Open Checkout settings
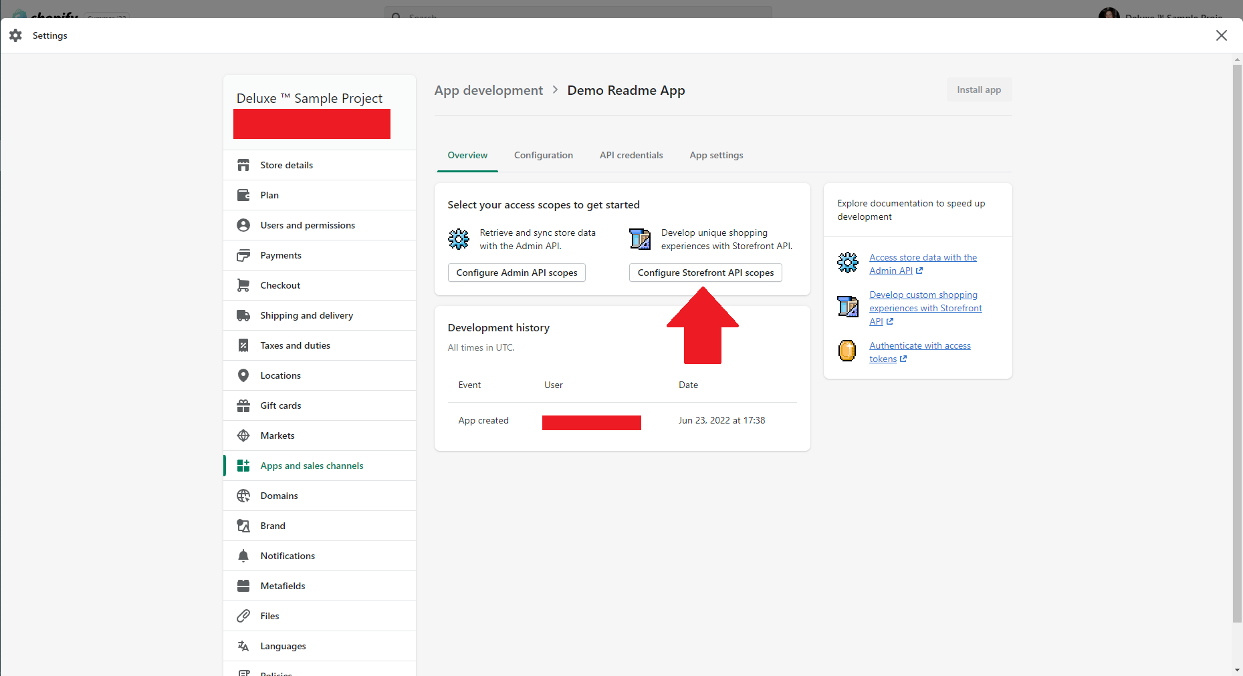This screenshot has width=1243, height=676. pyautogui.click(x=320, y=285)
